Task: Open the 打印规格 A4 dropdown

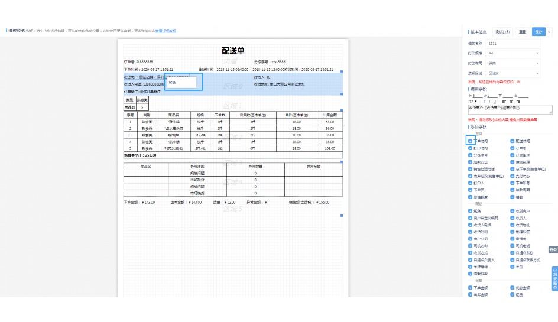Action: pos(513,53)
